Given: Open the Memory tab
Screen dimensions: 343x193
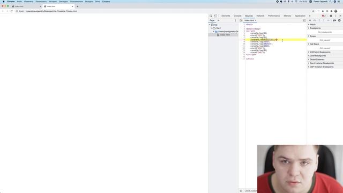Looking at the screenshot, I should click(x=287, y=16).
